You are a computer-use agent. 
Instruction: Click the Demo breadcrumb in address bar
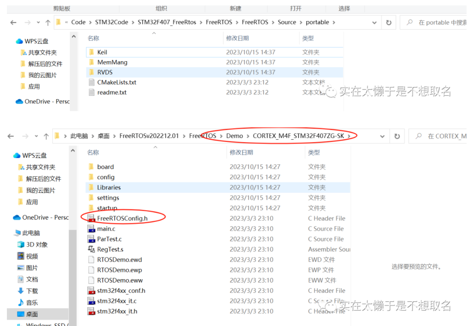click(234, 136)
